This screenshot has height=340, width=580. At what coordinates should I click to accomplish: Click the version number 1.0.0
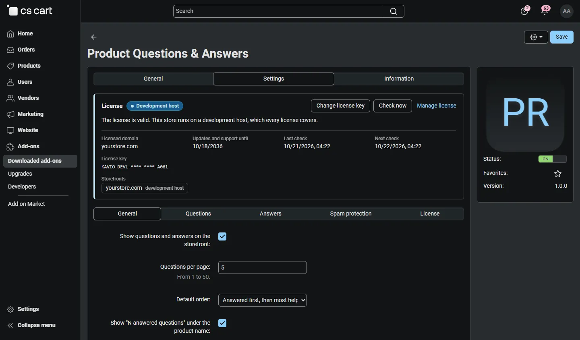pyautogui.click(x=561, y=186)
